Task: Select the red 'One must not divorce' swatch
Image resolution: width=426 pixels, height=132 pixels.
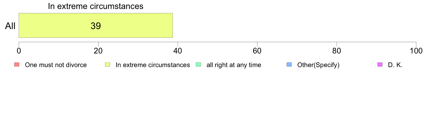Action: [17, 65]
